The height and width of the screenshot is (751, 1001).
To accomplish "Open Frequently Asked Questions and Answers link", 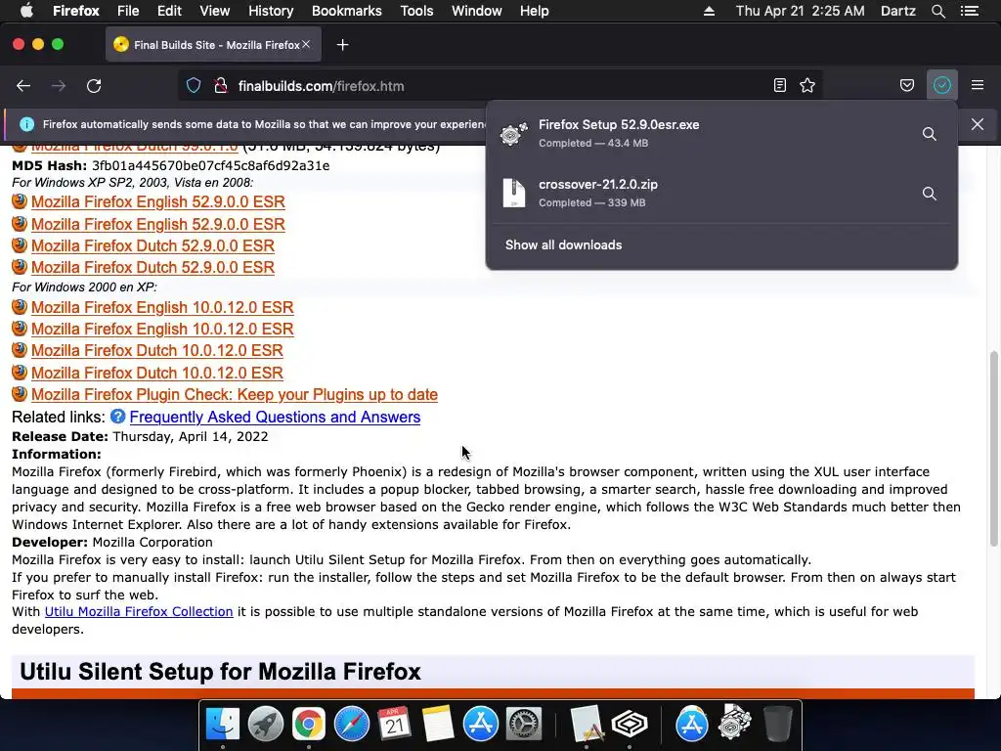I will click(275, 417).
